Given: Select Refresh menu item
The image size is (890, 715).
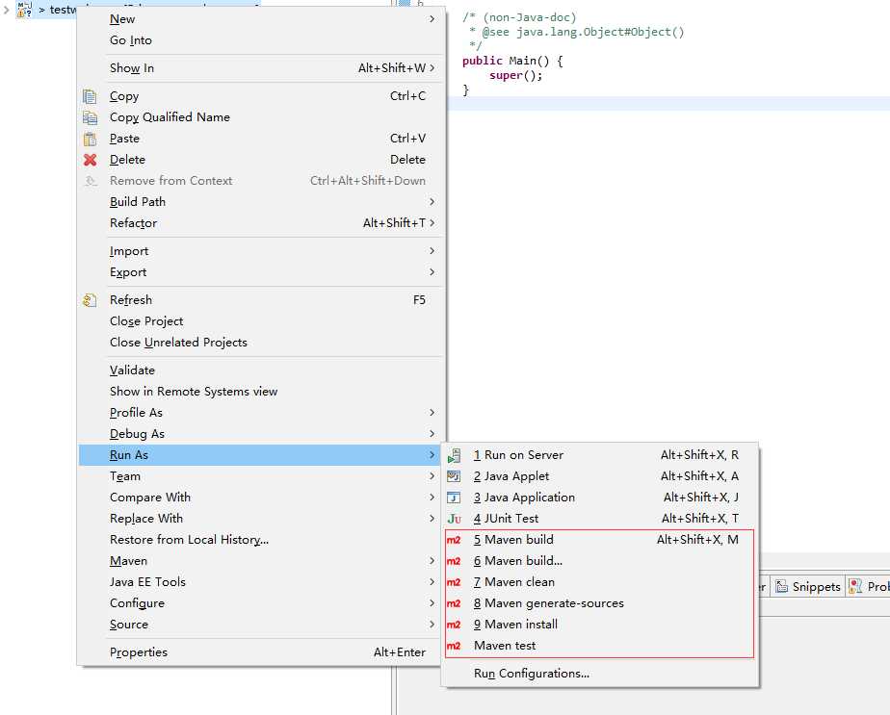Looking at the screenshot, I should [261, 300].
